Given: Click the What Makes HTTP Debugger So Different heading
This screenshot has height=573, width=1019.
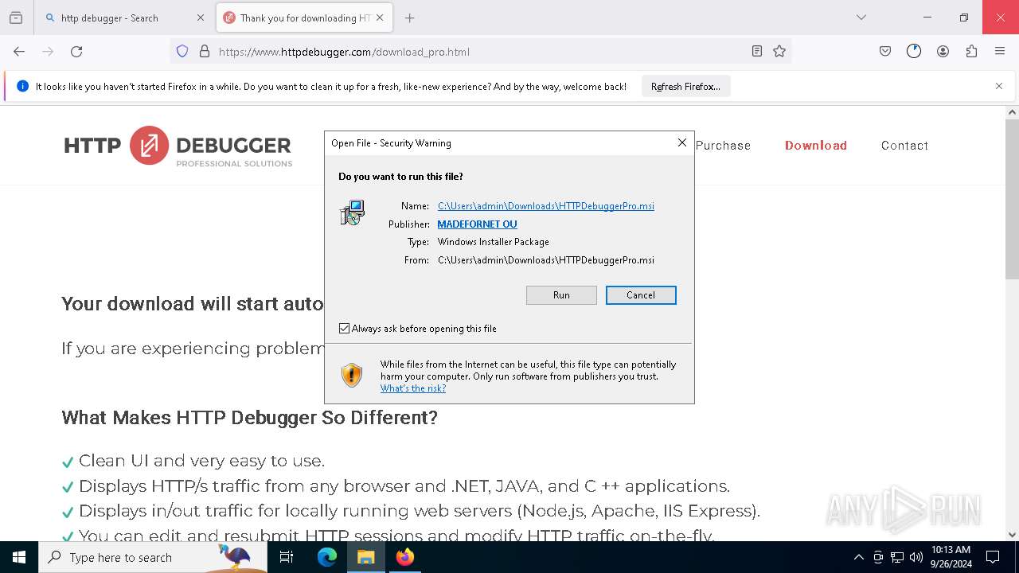Looking at the screenshot, I should pyautogui.click(x=249, y=417).
